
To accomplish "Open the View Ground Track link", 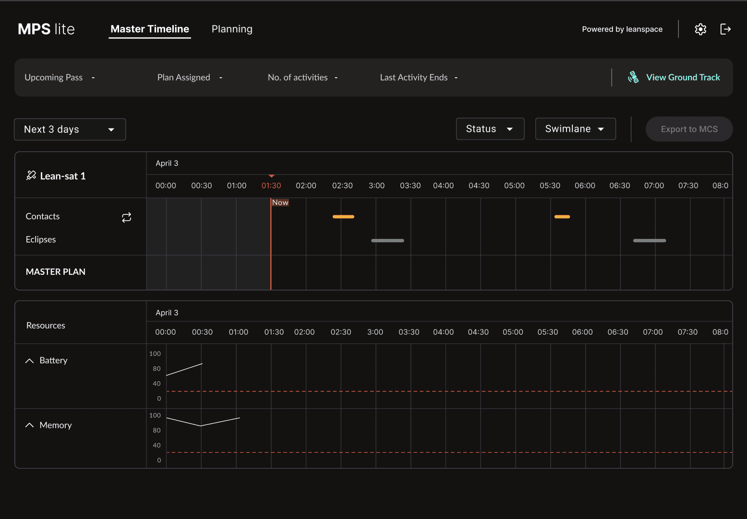I will click(683, 77).
